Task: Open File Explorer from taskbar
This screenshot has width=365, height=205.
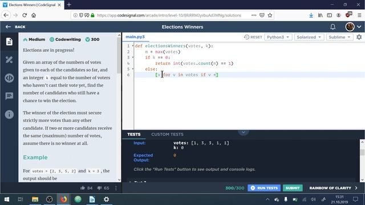Action: [x=35, y=199]
